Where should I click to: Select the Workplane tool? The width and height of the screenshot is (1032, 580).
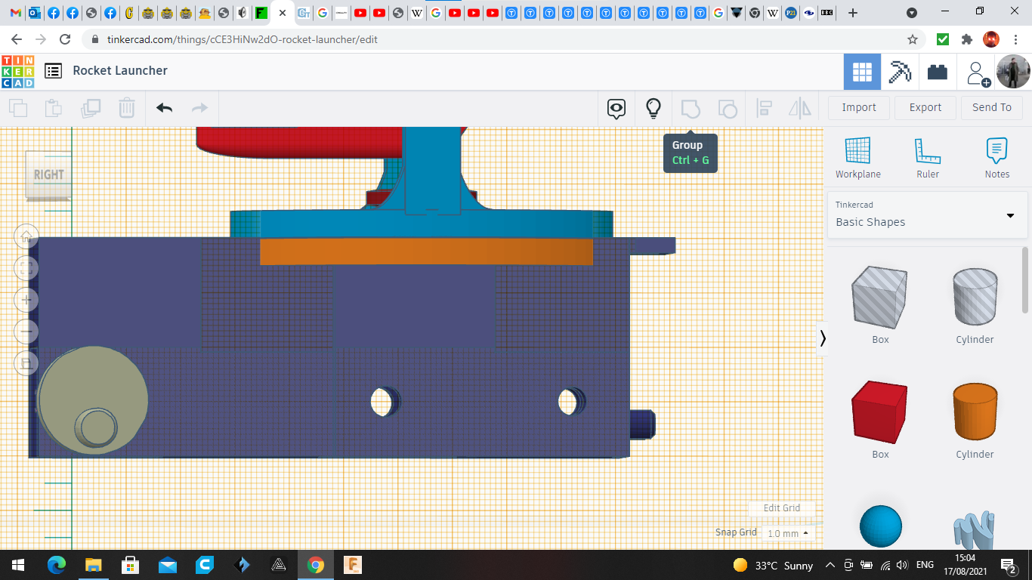click(x=857, y=157)
